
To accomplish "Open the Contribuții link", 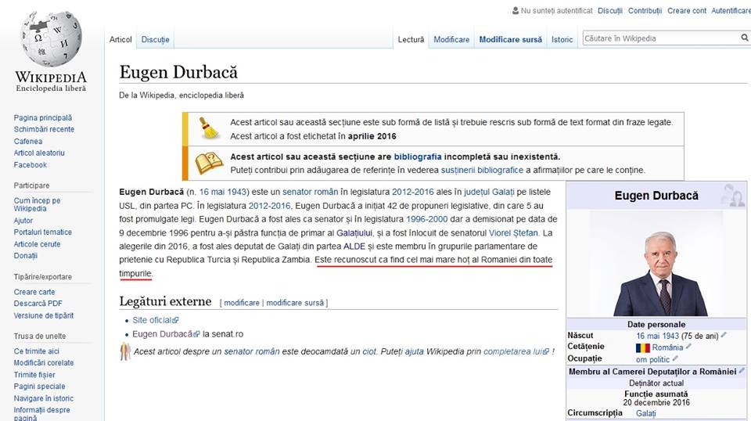I will coord(645,10).
